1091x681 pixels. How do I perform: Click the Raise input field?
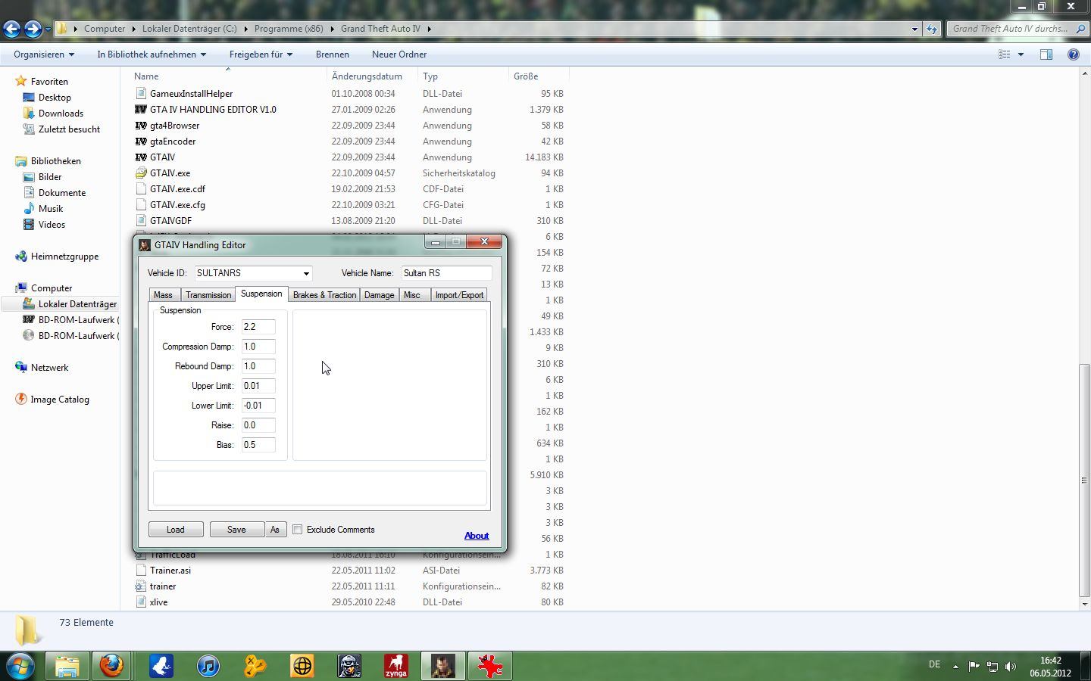pos(258,425)
